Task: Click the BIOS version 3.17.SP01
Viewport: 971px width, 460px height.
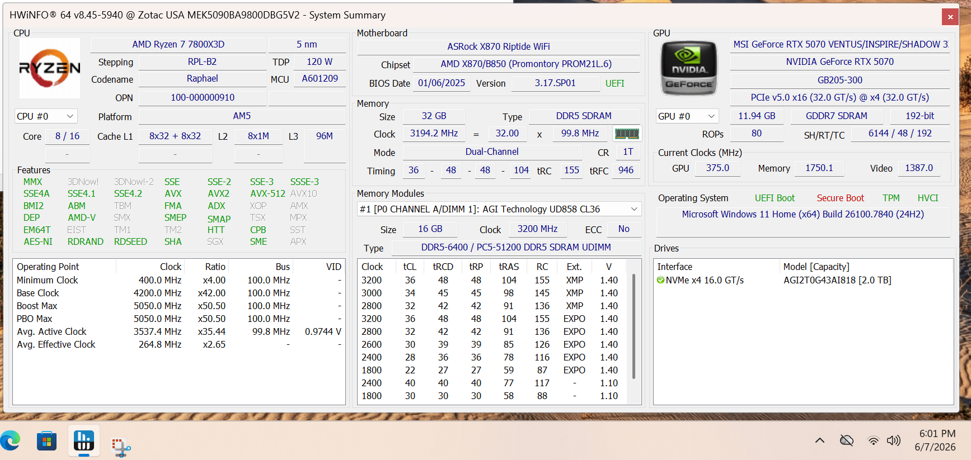Action: (x=555, y=83)
